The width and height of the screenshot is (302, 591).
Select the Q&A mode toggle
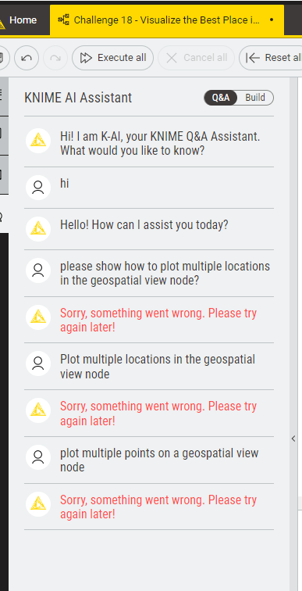tap(221, 98)
